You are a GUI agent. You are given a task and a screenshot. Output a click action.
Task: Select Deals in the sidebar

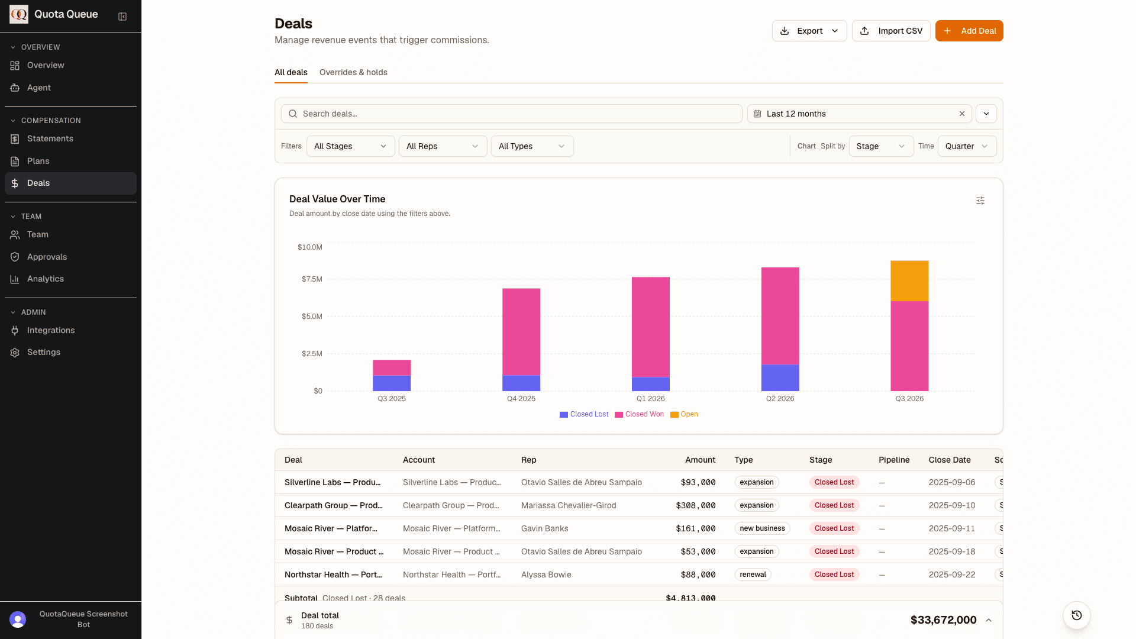[x=70, y=183]
